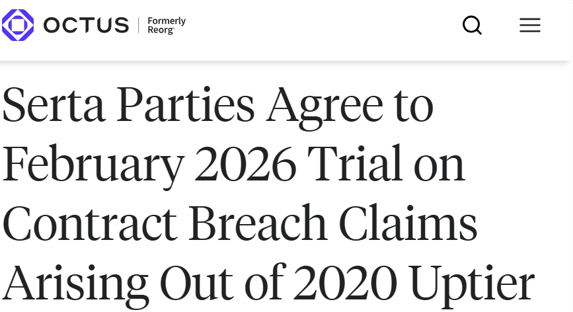This screenshot has width=573, height=312.
Task: Click "2026" in the article title
Action: click(x=246, y=164)
